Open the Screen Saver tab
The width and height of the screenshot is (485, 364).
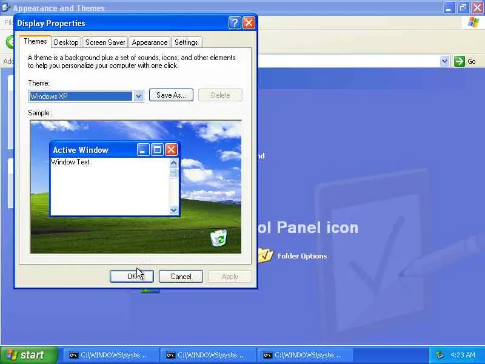point(105,42)
